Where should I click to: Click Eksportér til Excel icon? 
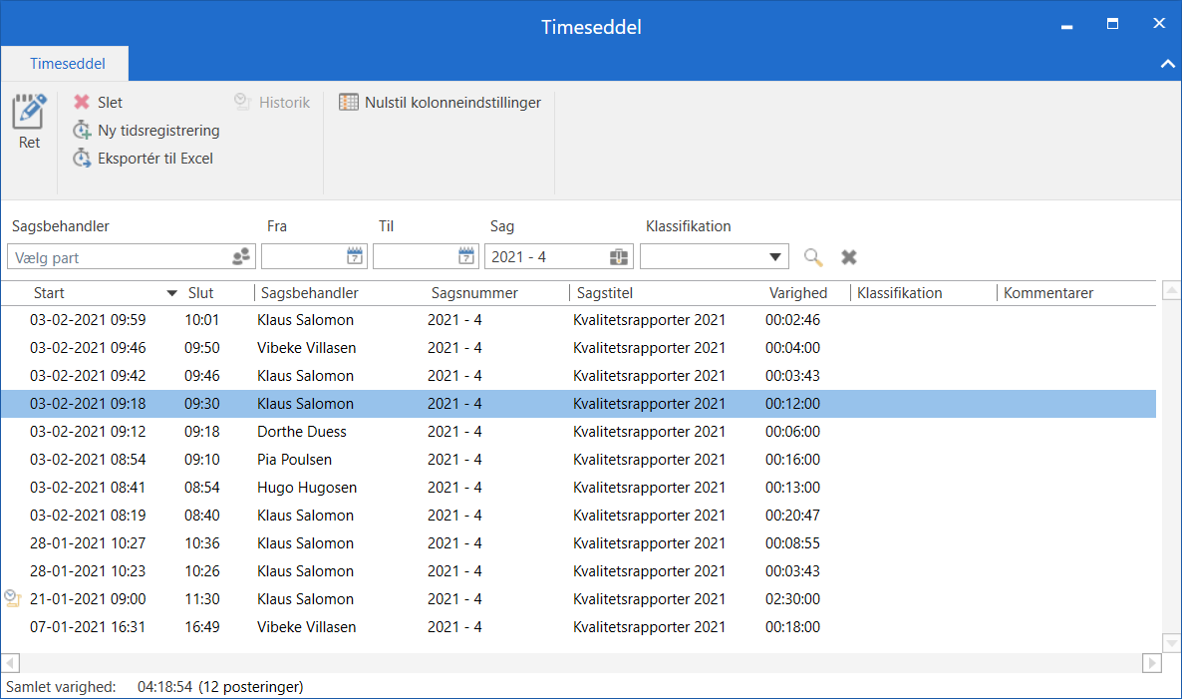tap(82, 159)
